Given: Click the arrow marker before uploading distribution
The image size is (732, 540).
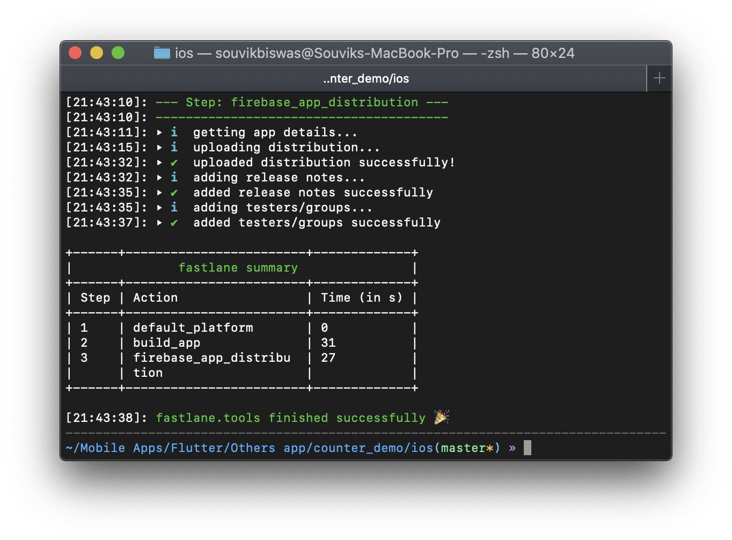Looking at the screenshot, I should point(159,147).
